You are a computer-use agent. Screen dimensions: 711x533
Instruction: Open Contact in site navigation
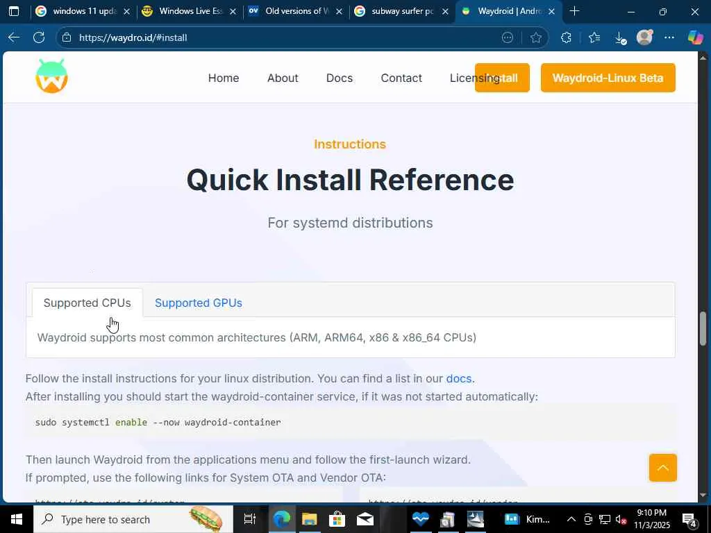pos(401,78)
